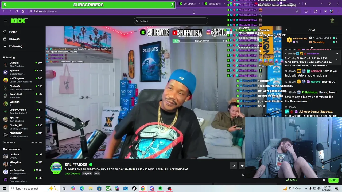The height and width of the screenshot is (192, 342).
Task: Click garcyo username in chat
Action: [316, 82]
